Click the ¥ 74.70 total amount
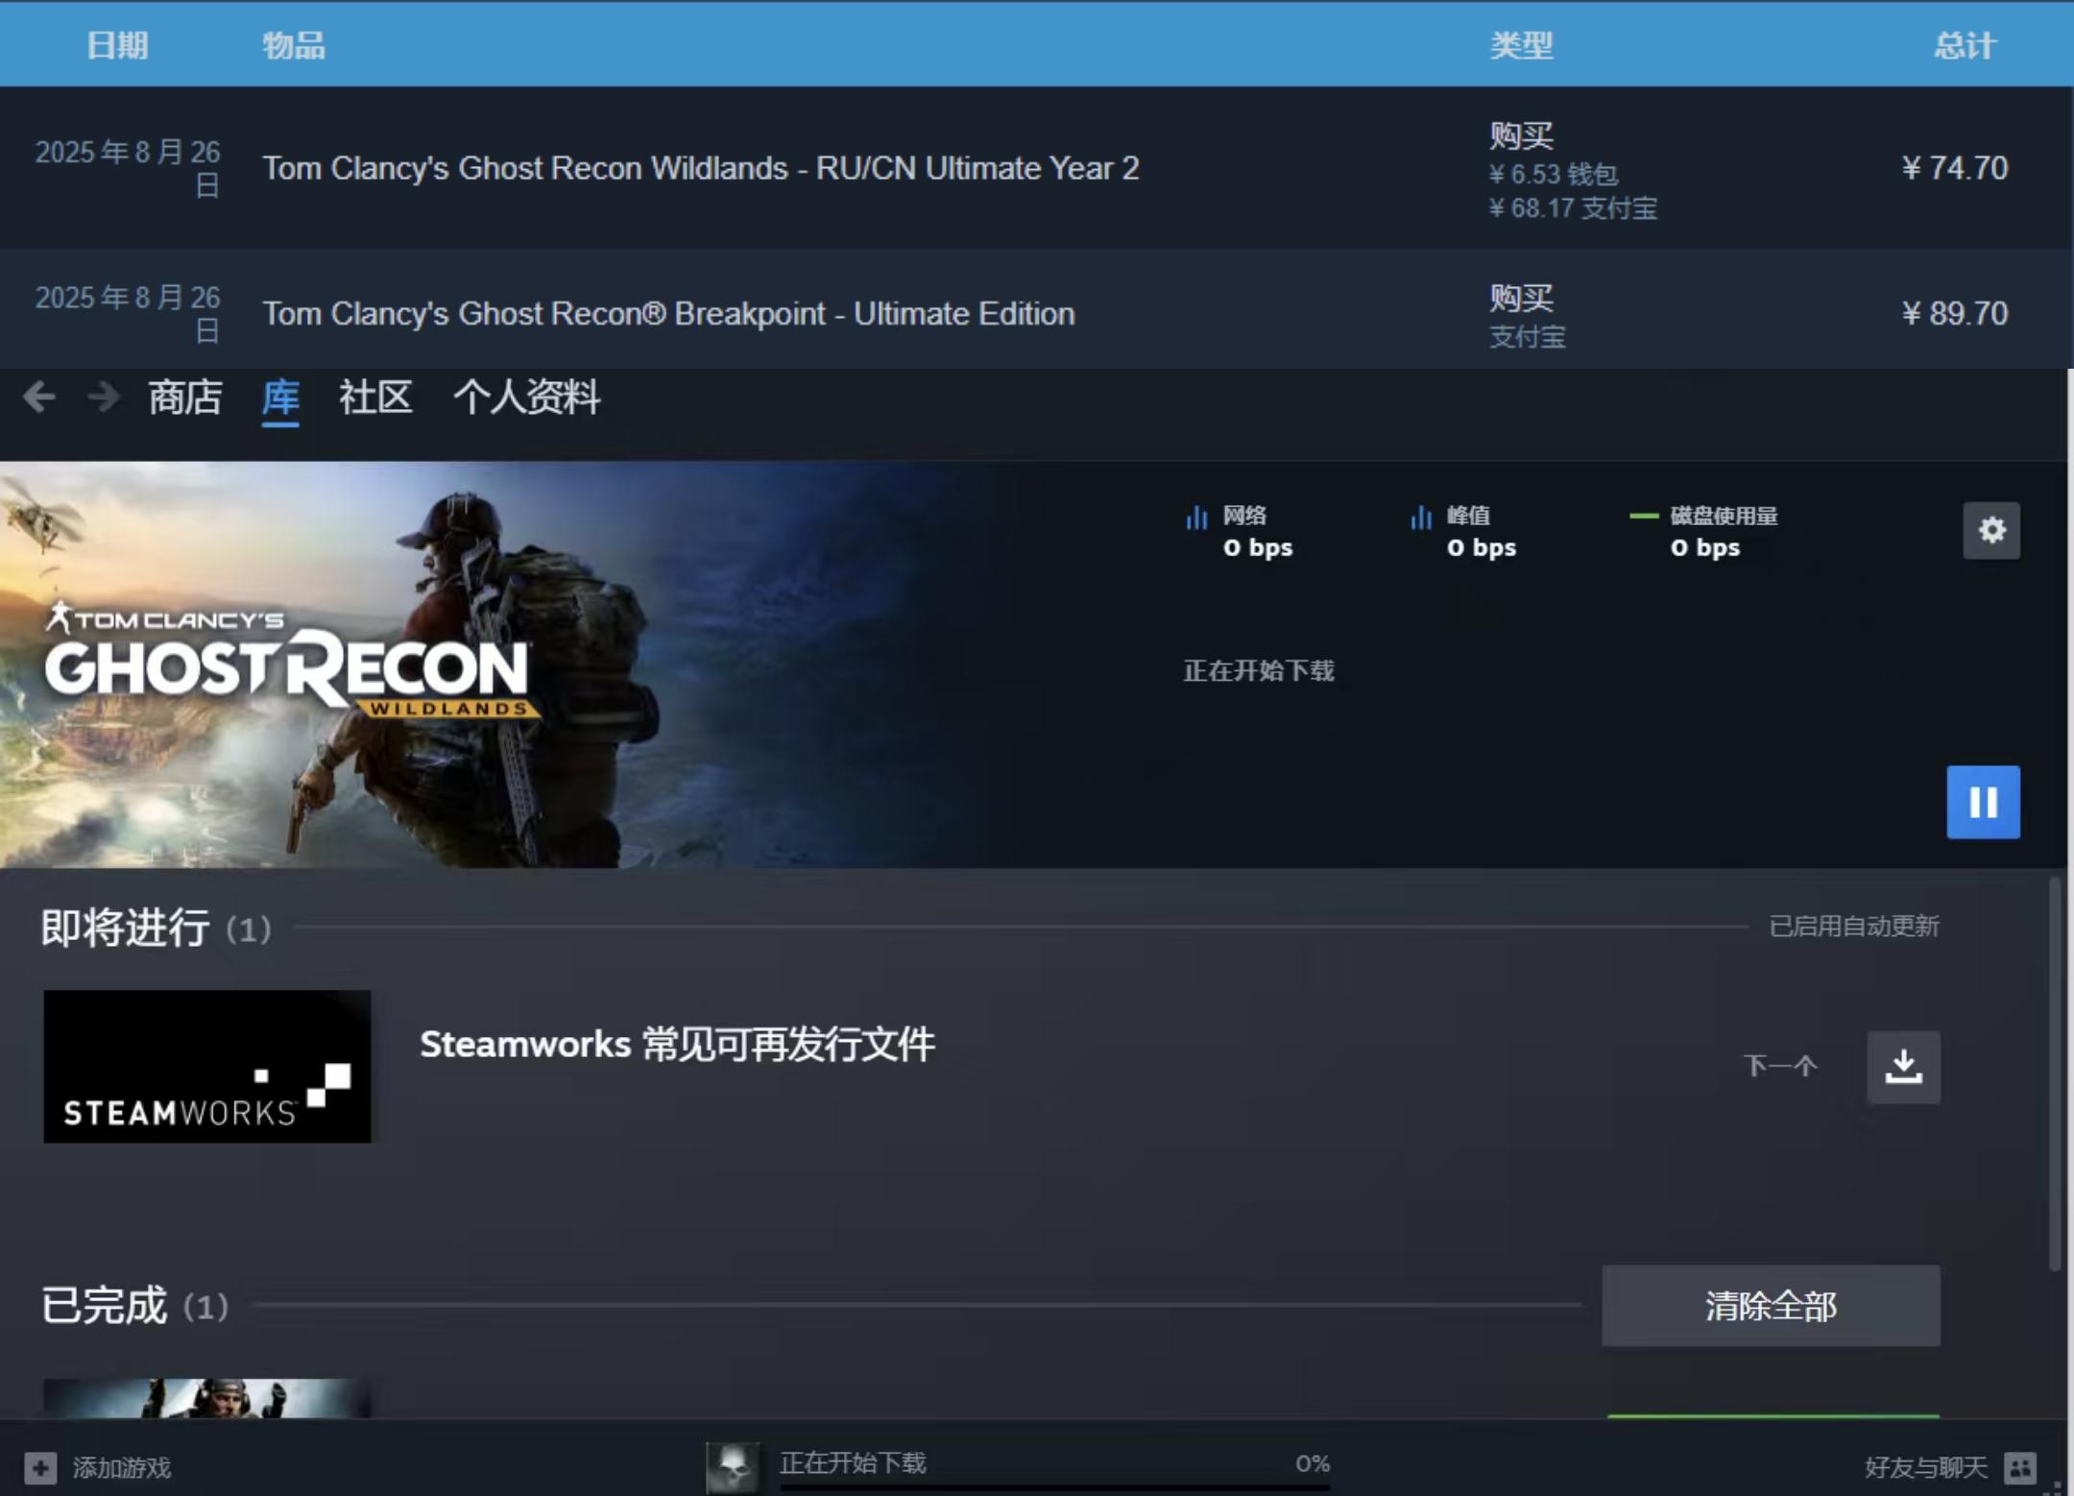The height and width of the screenshot is (1496, 2074). pos(1955,168)
